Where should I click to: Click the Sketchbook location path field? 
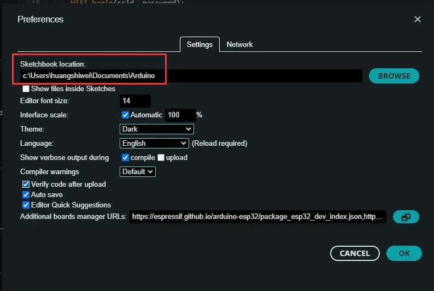[191, 76]
